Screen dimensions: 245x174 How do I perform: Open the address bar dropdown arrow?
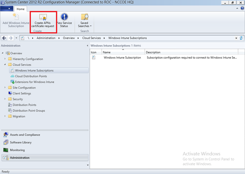tap(236, 38)
